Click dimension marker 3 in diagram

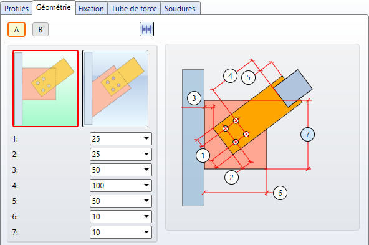(194, 98)
